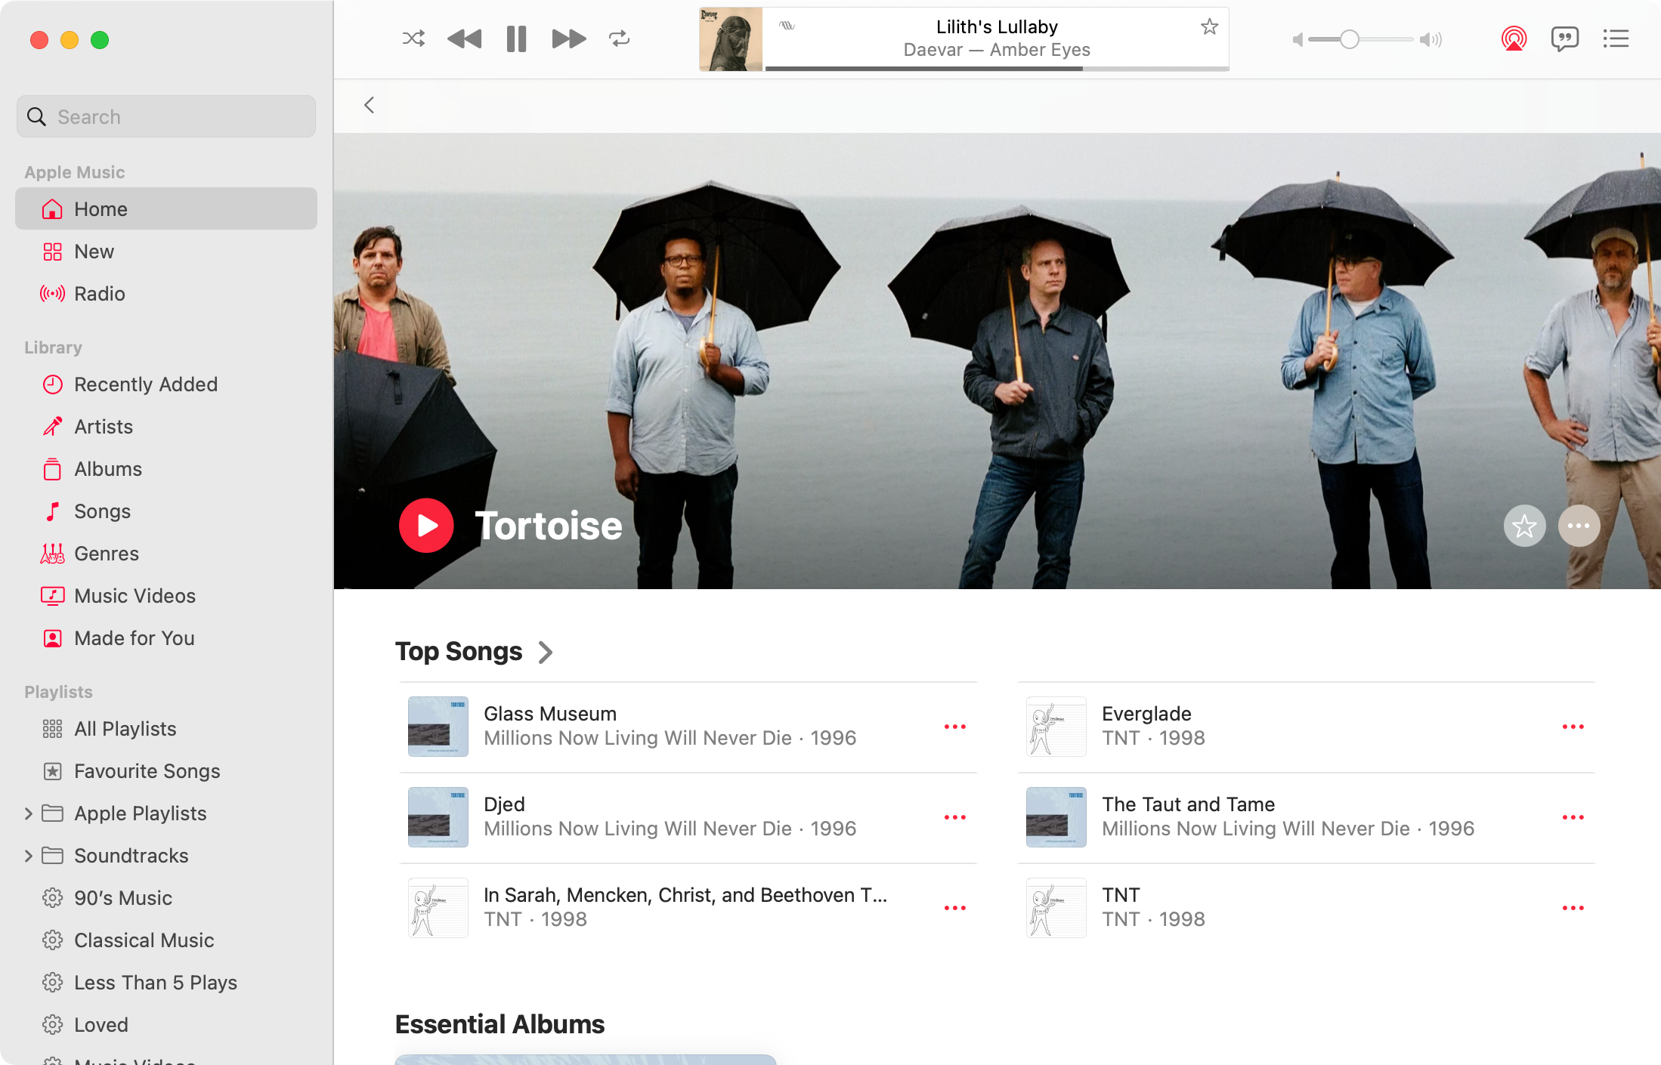Select the Apple Playlists folder
The image size is (1661, 1065).
point(166,813)
